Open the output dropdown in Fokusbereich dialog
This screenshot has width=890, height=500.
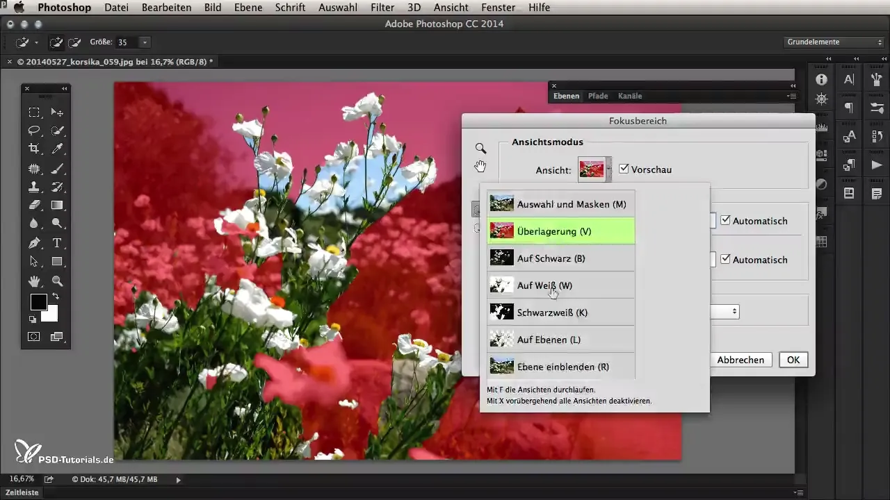pos(724,312)
